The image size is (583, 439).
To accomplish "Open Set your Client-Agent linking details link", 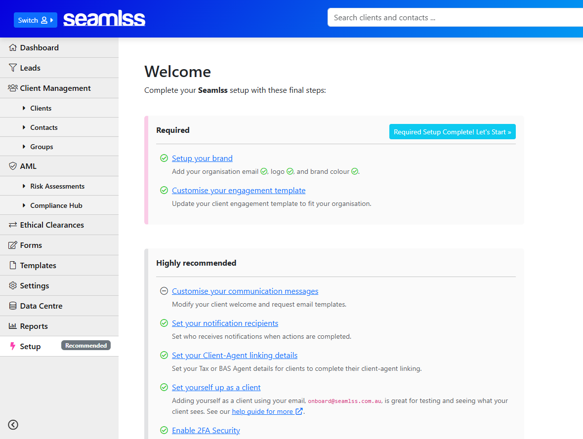I will 235,356.
